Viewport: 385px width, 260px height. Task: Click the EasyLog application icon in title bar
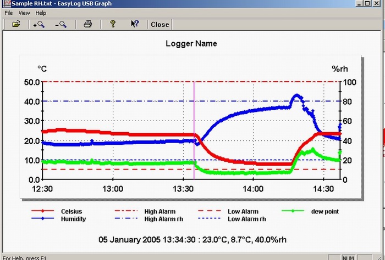point(5,3)
